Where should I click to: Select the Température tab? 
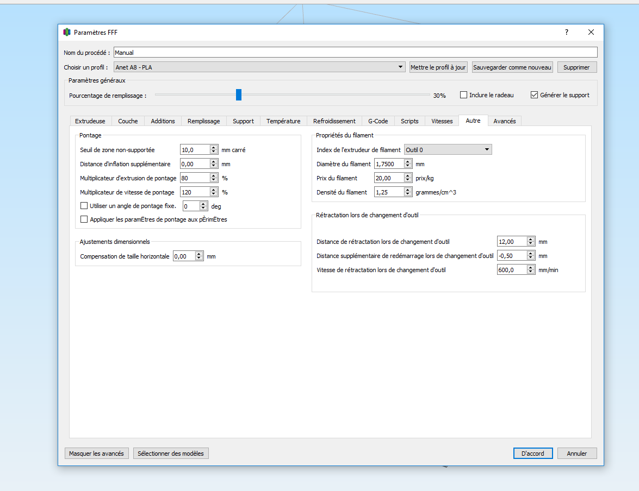tap(283, 121)
